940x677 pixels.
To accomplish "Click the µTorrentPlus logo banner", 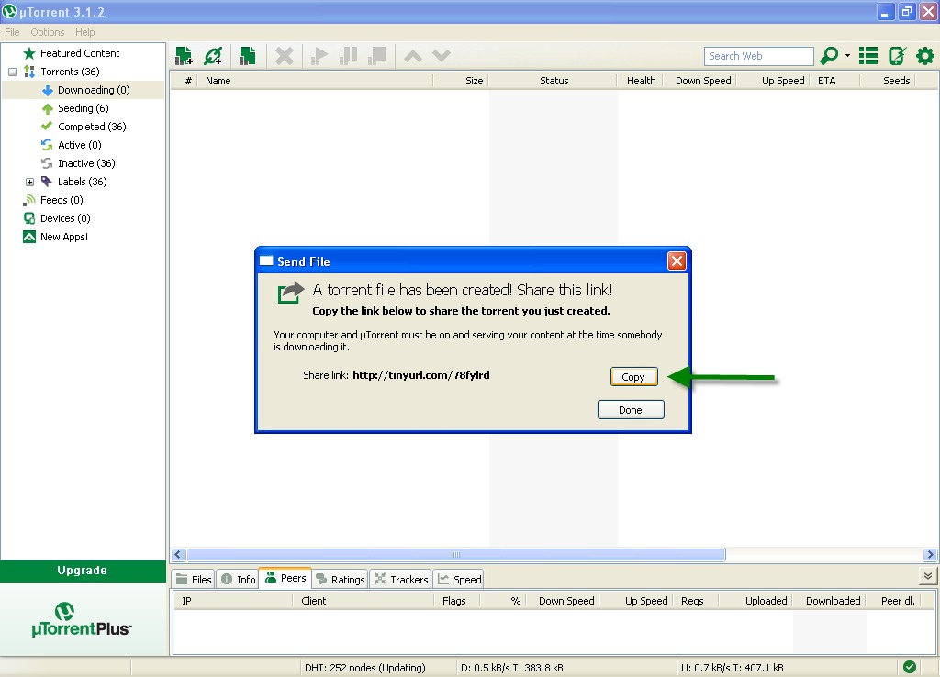I will pyautogui.click(x=82, y=619).
